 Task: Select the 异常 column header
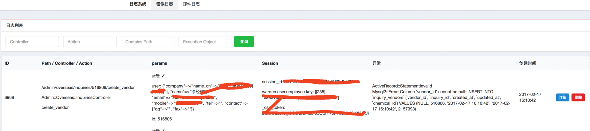(x=376, y=63)
